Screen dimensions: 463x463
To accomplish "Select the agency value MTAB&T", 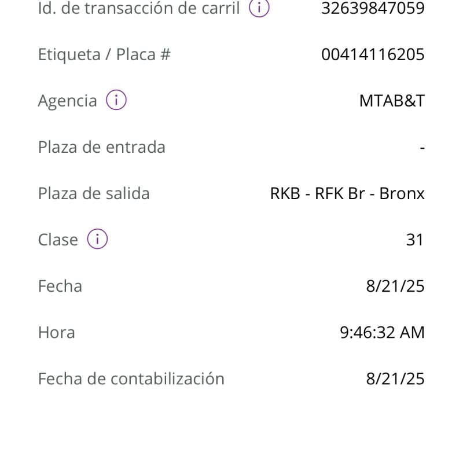I will 392,101.
